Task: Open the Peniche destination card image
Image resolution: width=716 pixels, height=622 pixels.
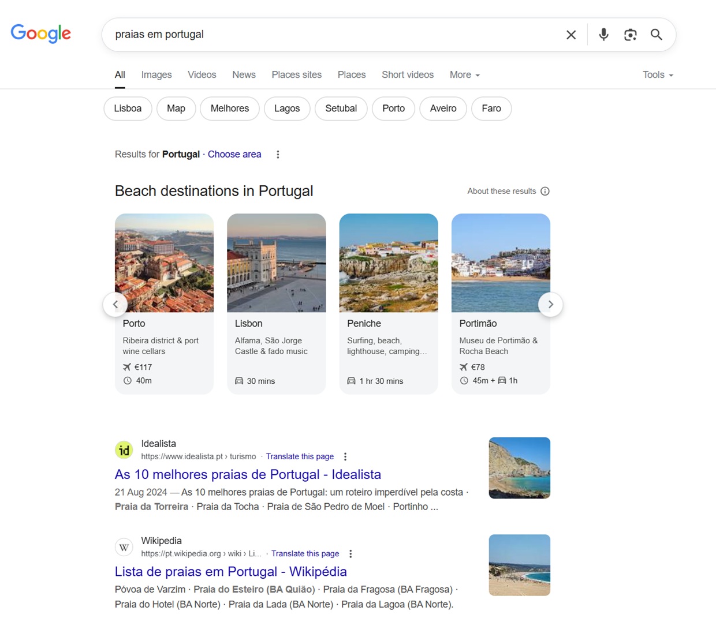Action: coord(389,263)
